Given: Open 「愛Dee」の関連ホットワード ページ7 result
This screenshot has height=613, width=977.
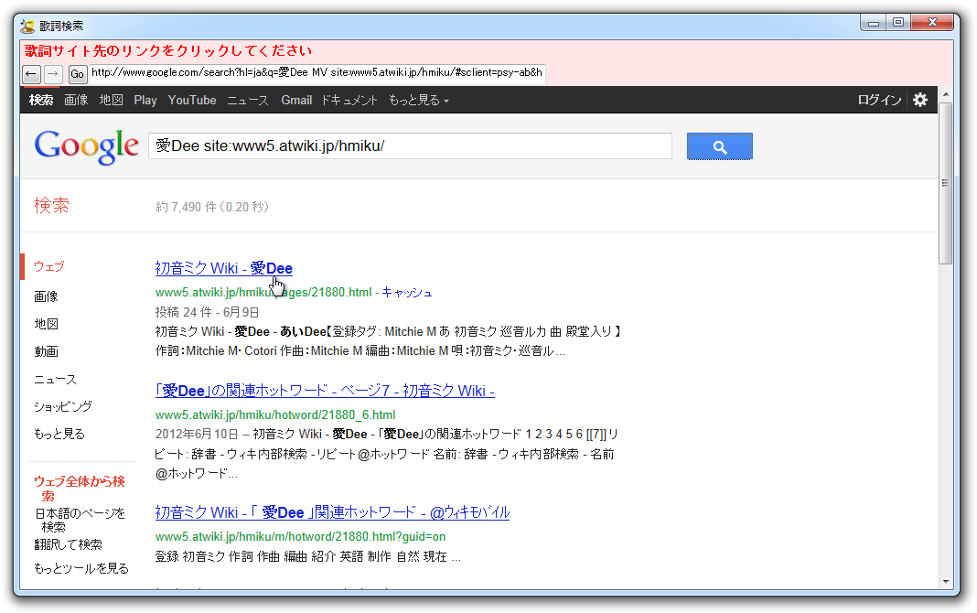Looking at the screenshot, I should click(x=325, y=391).
